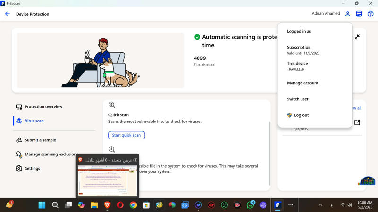
Task: Log out from the account menu
Action: [298, 115]
